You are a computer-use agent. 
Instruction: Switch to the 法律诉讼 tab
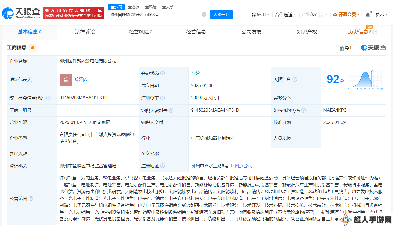point(85,32)
